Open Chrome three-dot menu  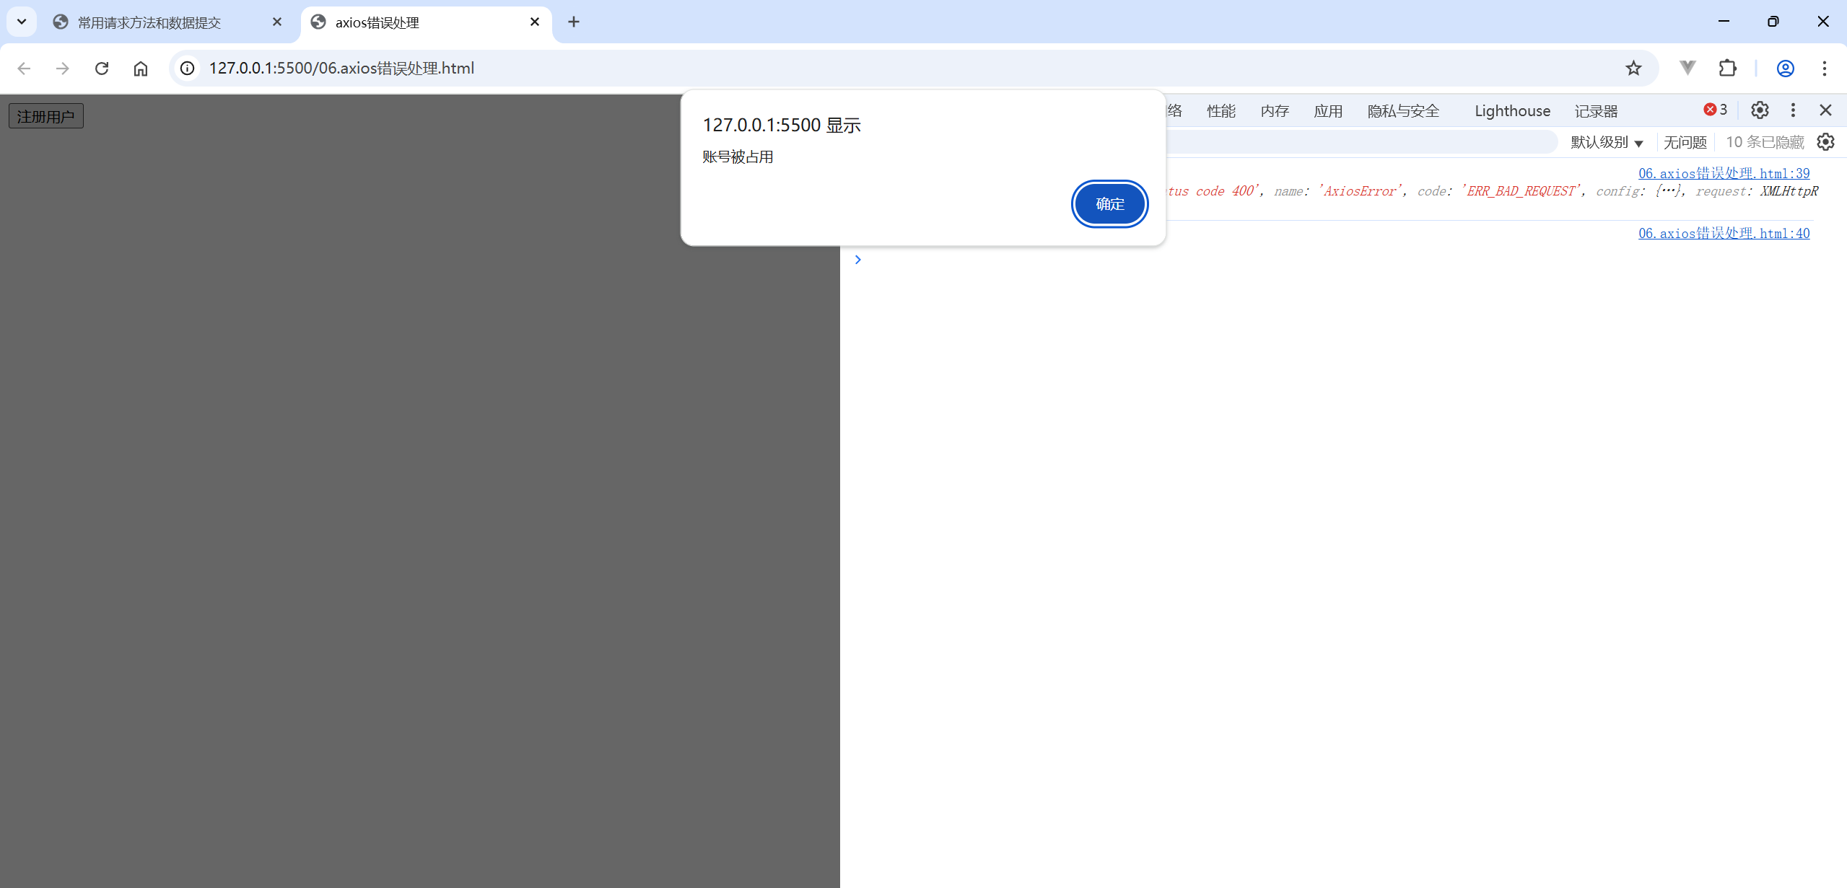(x=1824, y=69)
